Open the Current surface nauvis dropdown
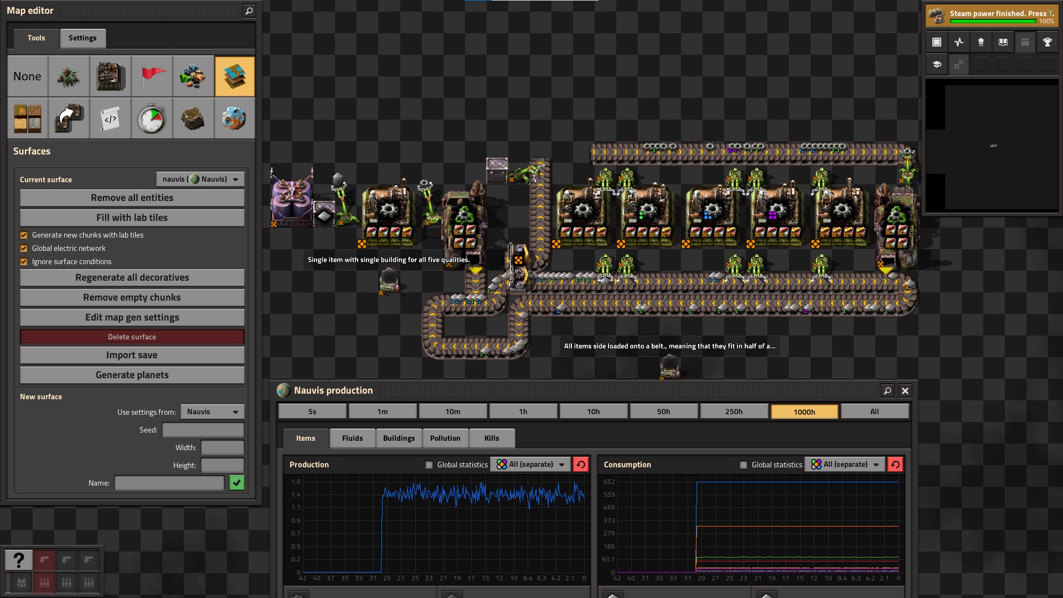 click(200, 179)
